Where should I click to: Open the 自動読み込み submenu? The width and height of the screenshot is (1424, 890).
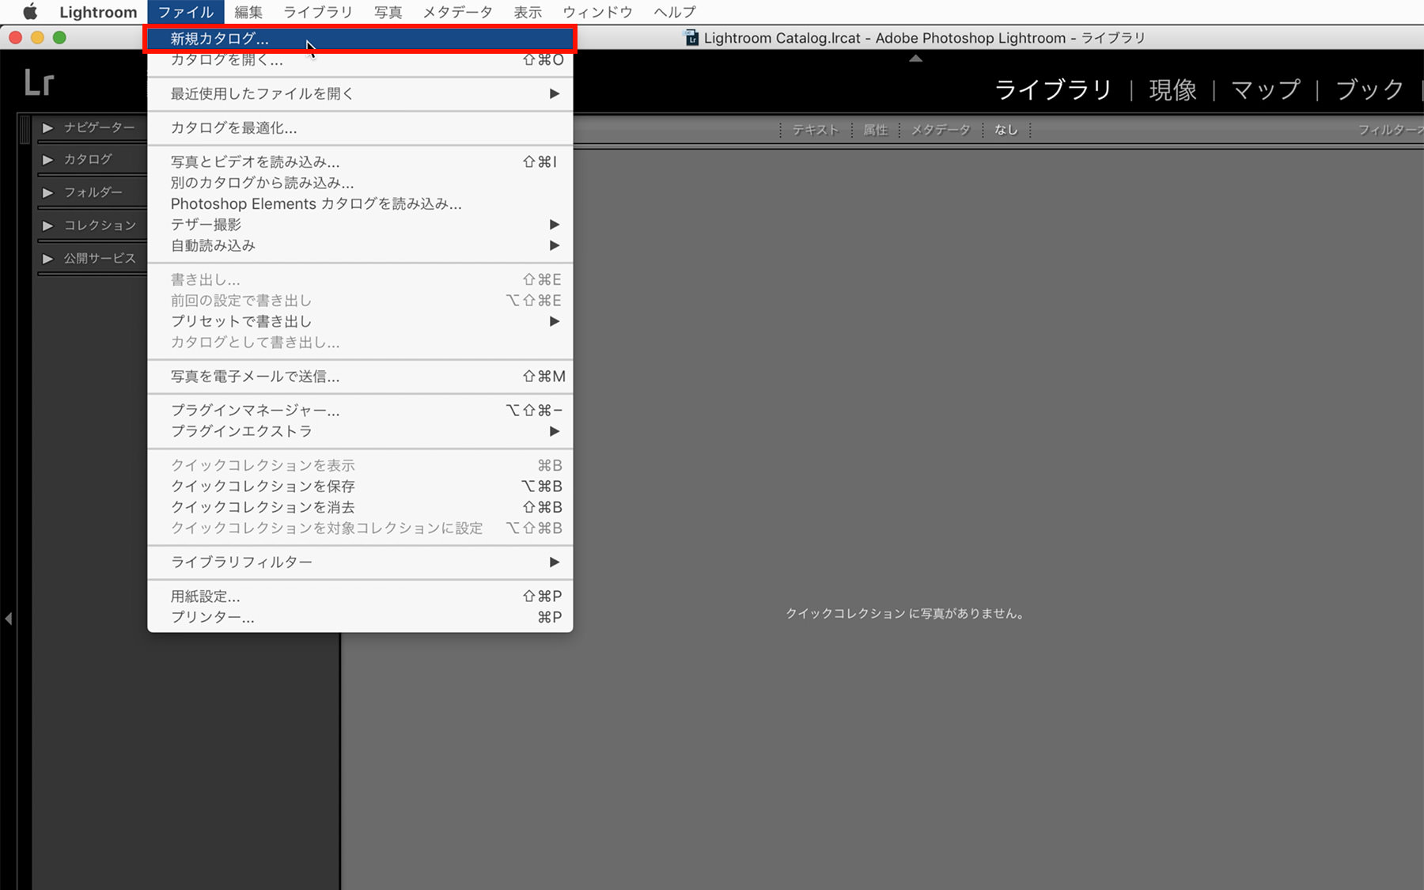click(x=360, y=246)
